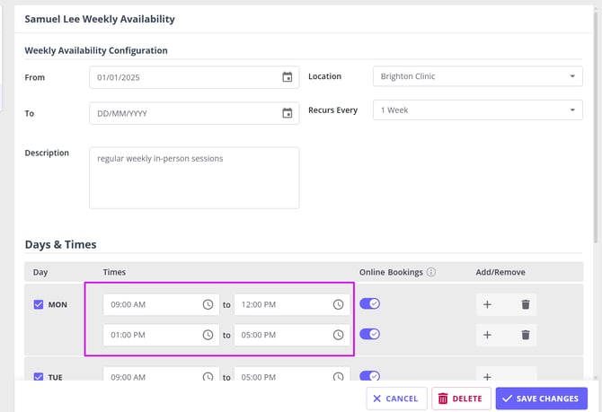Uncheck the TUE day checkbox

tap(39, 378)
